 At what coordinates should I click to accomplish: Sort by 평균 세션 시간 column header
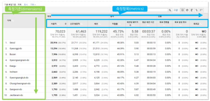click(148, 22)
